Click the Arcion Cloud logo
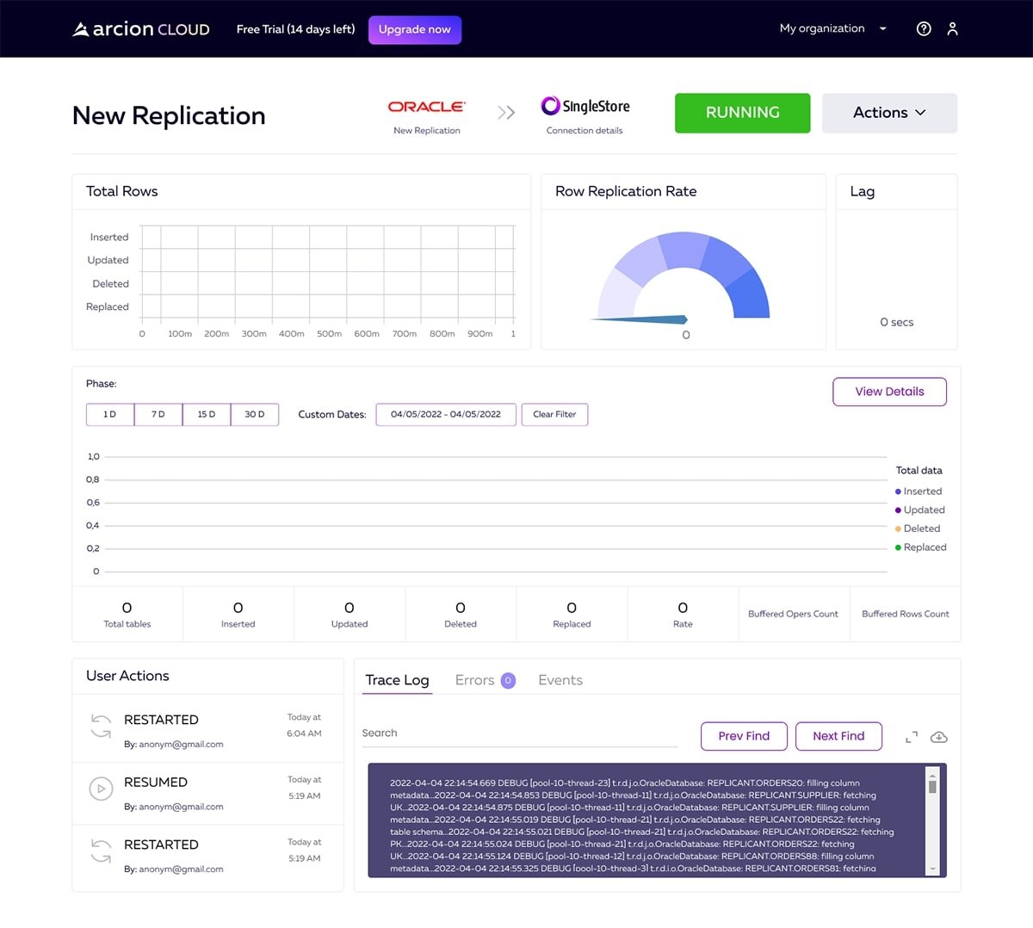The image size is (1033, 928). coord(140,28)
